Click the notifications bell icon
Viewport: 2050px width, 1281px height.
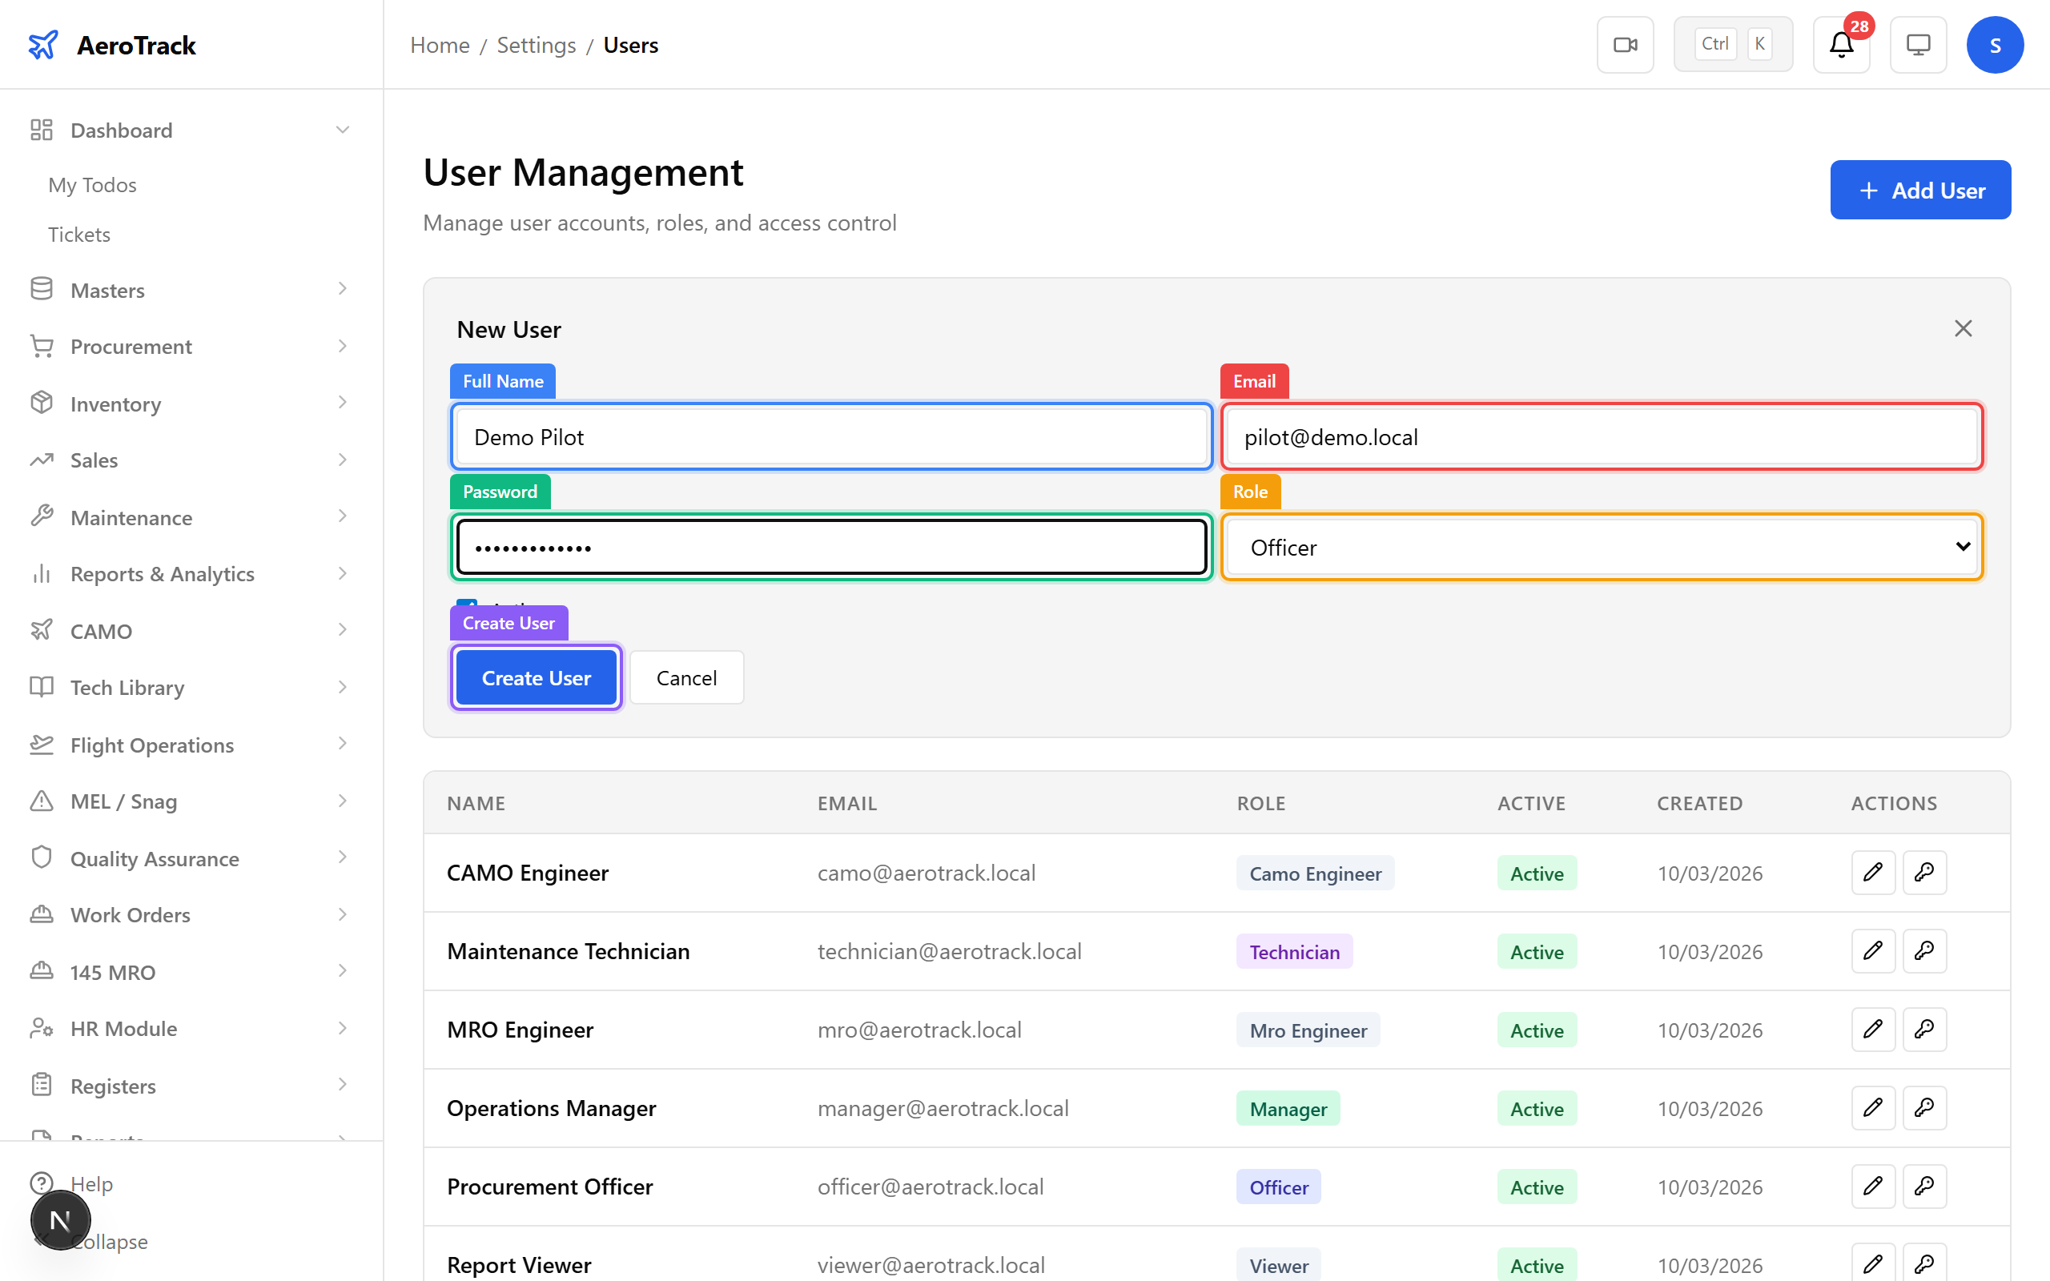click(x=1841, y=45)
